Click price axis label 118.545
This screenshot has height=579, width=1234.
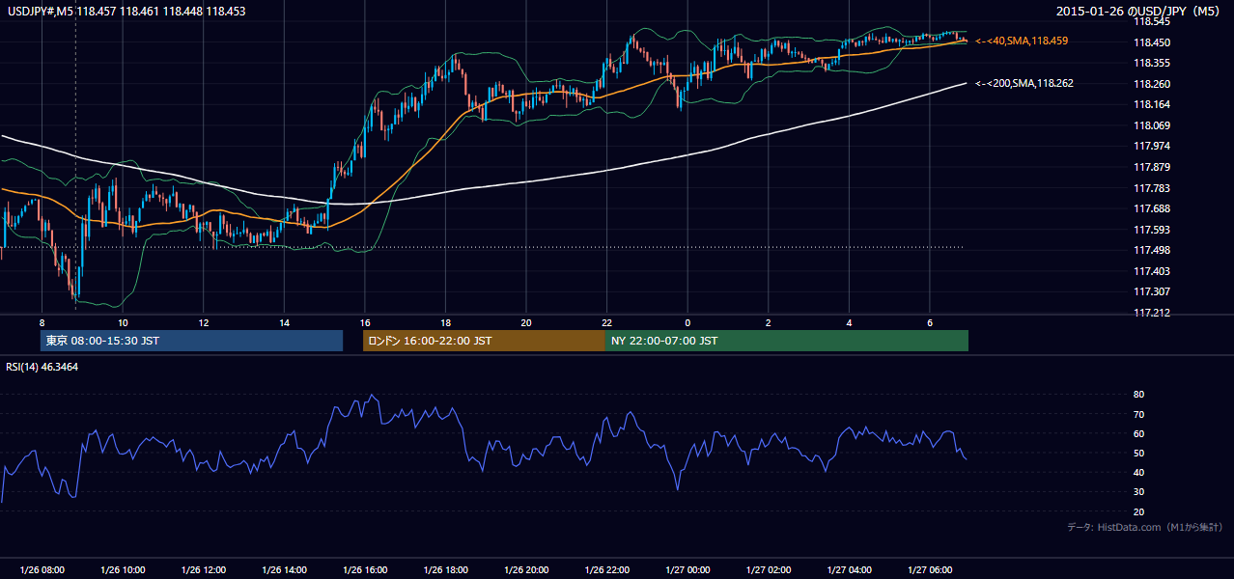pos(1151,21)
